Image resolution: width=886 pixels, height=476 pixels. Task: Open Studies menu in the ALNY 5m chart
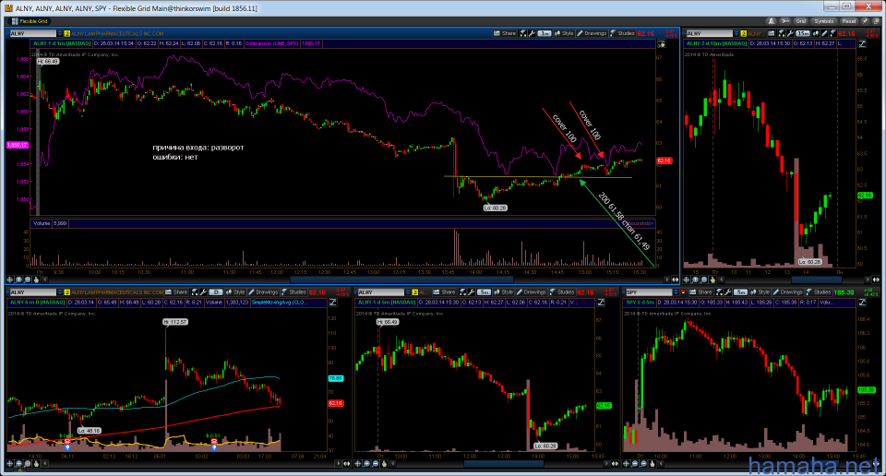(x=562, y=292)
